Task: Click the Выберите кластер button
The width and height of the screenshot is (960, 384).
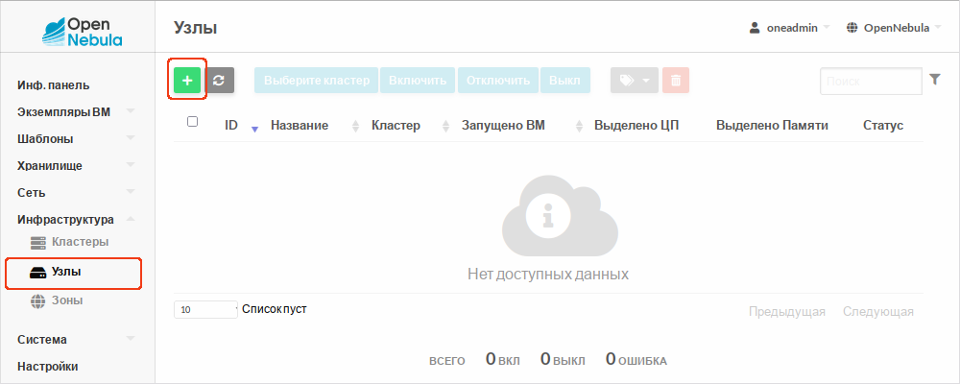Action: pyautogui.click(x=316, y=81)
